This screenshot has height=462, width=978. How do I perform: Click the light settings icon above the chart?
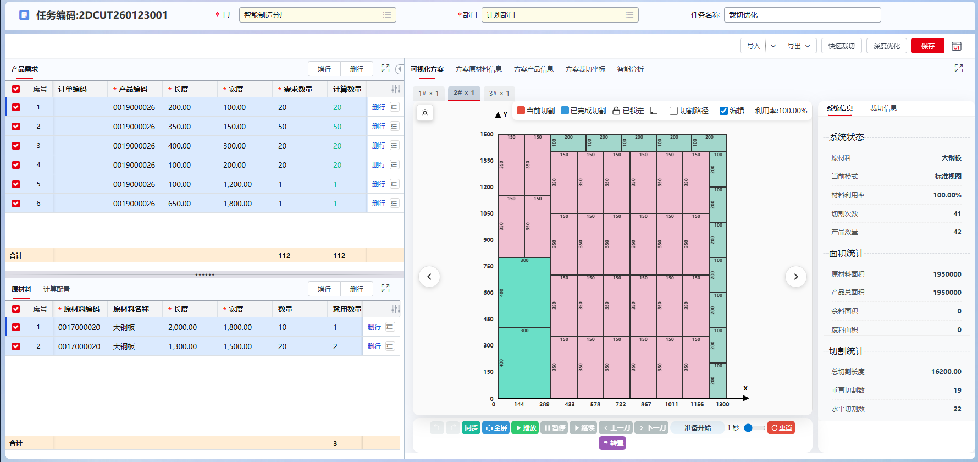click(x=425, y=113)
